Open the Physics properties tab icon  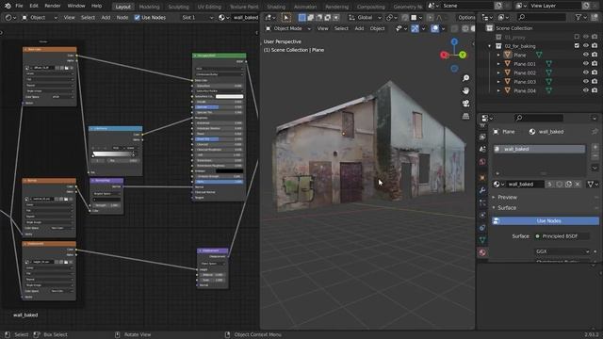(x=482, y=216)
